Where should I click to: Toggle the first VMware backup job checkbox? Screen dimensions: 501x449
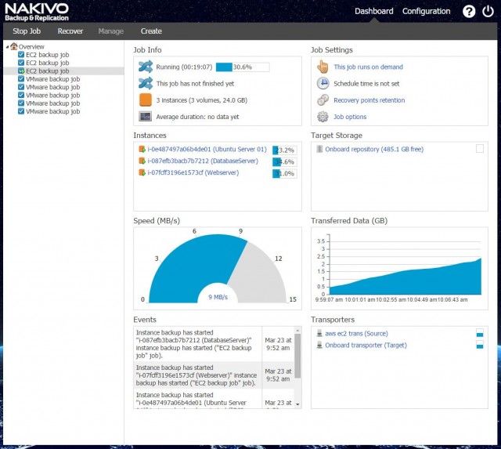click(21, 78)
